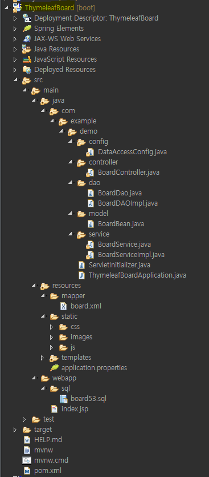Click the Spring Elements leaf icon
This screenshot has height=477, width=209.
27,29
